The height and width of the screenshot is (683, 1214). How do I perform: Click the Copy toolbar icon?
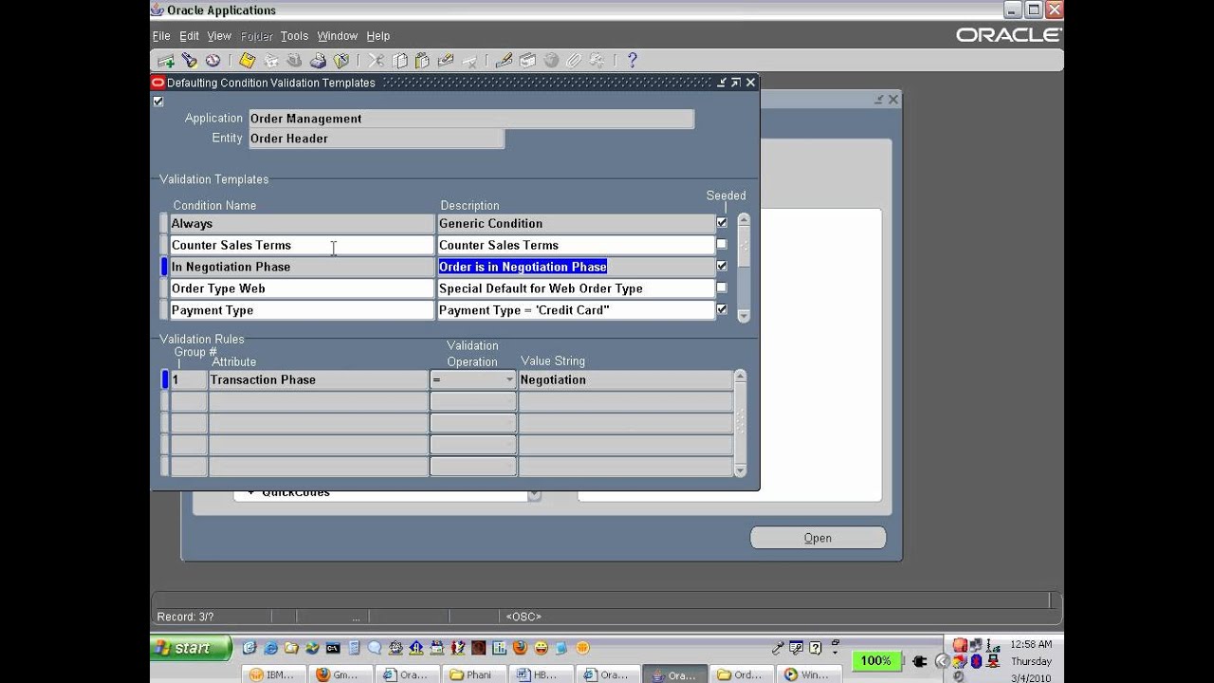(400, 60)
